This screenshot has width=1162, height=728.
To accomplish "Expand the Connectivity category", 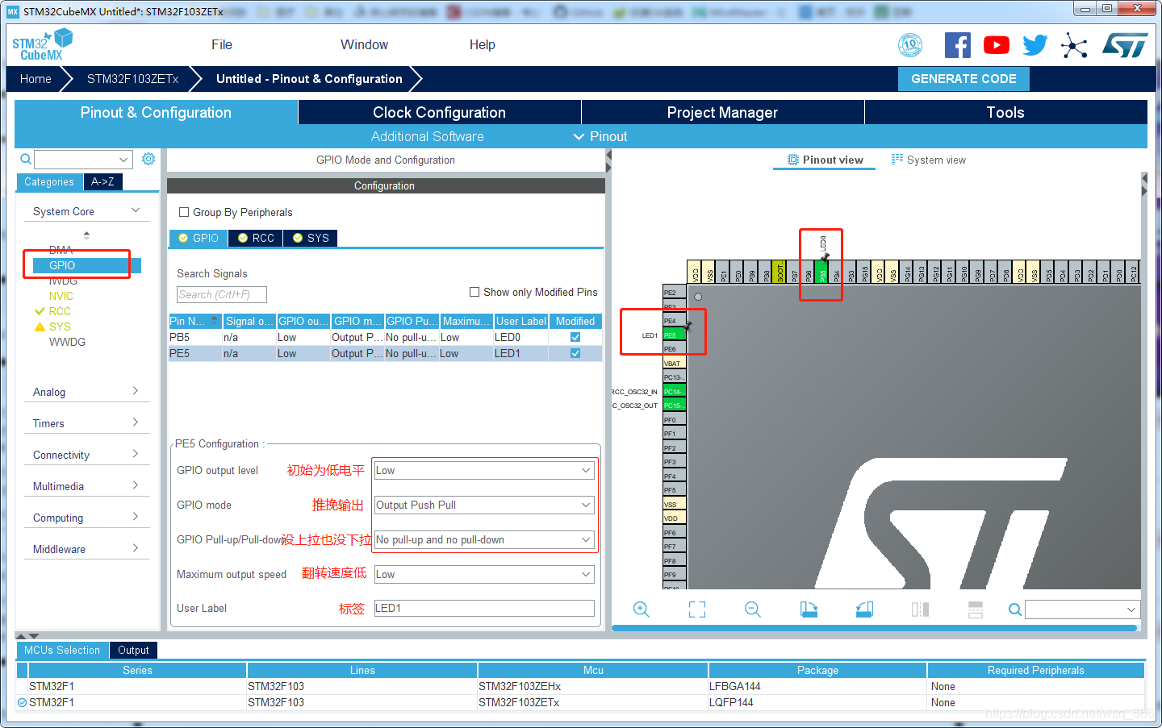I will (x=136, y=454).
